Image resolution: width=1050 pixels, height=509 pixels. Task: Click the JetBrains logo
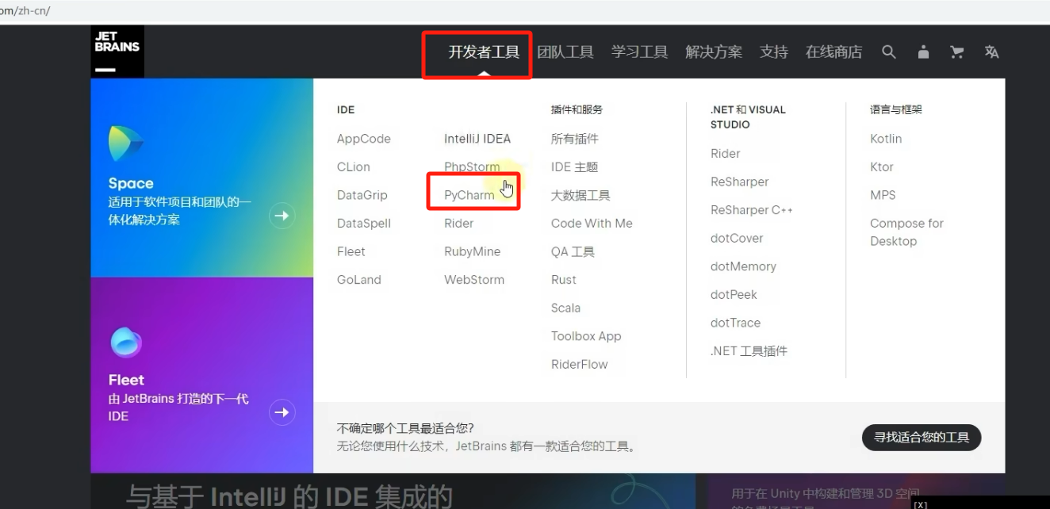[117, 52]
